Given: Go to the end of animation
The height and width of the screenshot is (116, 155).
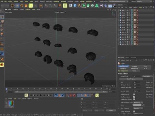Looking at the screenshot, I should 51,95.
